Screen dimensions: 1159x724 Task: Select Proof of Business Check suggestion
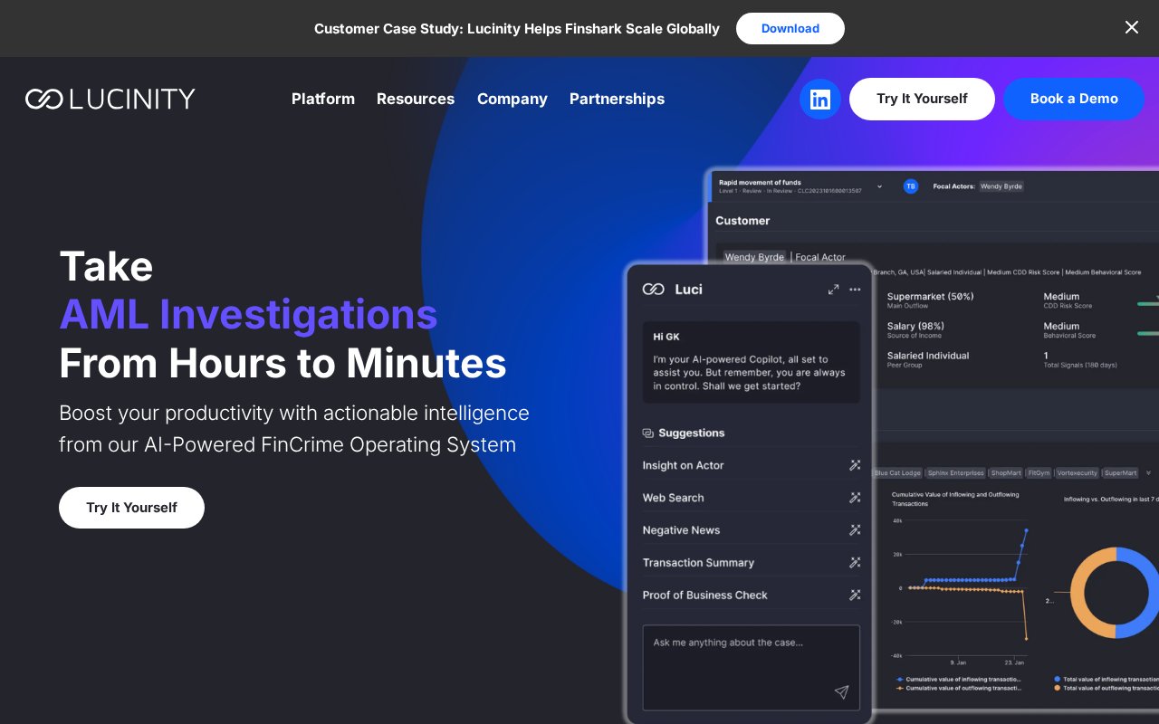[705, 595]
